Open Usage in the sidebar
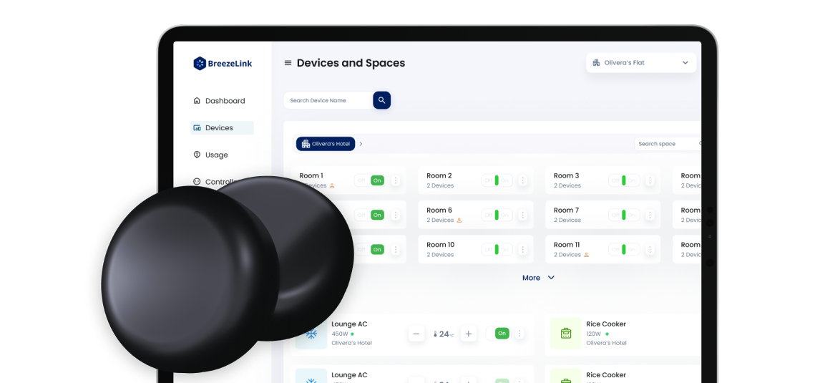The width and height of the screenshot is (815, 383). (x=210, y=155)
